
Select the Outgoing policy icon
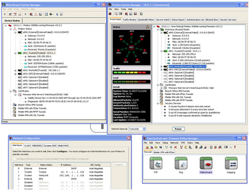pos(231,163)
